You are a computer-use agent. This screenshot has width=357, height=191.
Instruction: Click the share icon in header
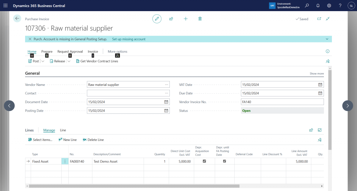pyautogui.click(x=171, y=19)
